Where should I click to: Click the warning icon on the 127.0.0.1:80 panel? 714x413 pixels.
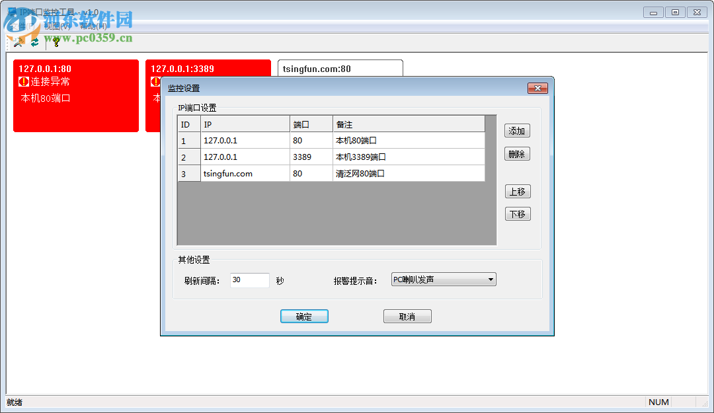[x=24, y=82]
